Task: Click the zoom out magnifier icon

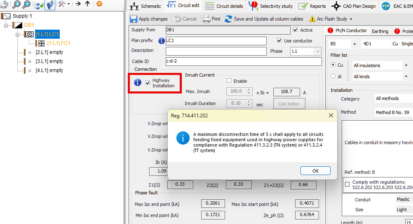Action: 26,5
